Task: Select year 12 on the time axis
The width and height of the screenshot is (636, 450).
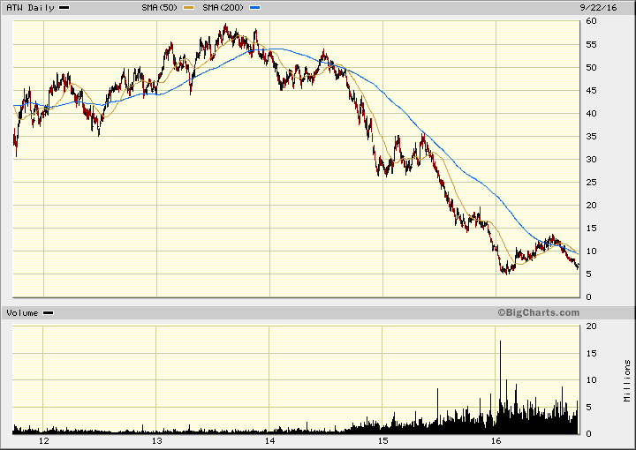Action: click(x=43, y=440)
